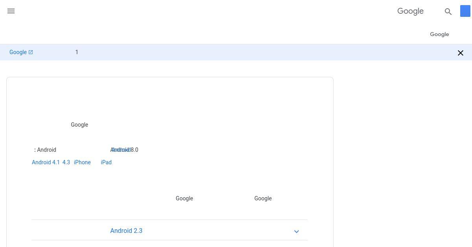The image size is (472, 247).
Task: Open the Google link in banner
Action: click(x=21, y=52)
